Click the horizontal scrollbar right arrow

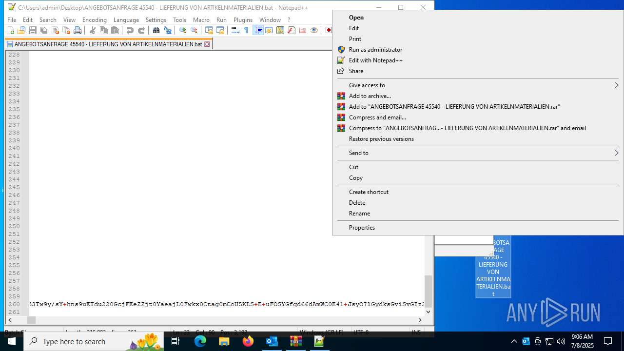point(420,320)
